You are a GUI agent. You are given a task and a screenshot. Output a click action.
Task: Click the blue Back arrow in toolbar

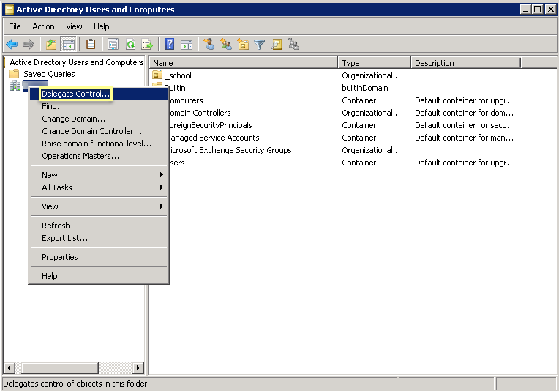[12, 44]
